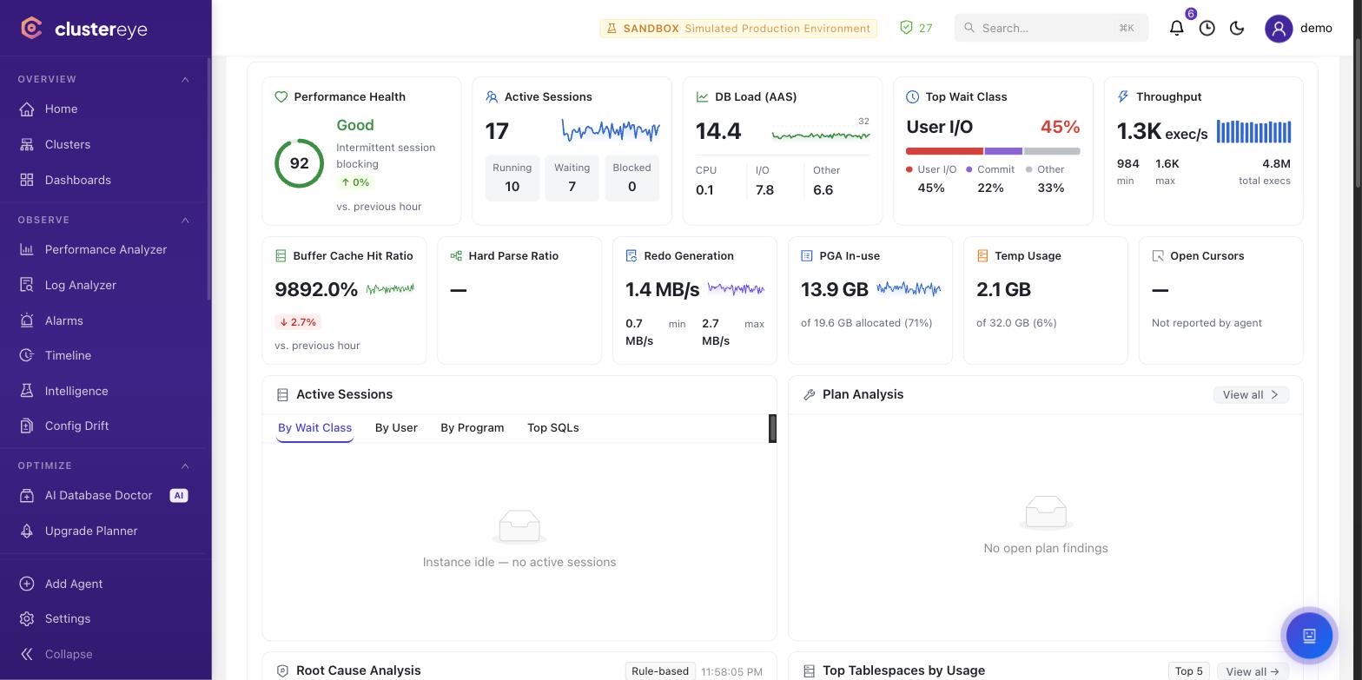Click View all in Plan Analysis
The height and width of the screenshot is (680, 1362).
1251,394
